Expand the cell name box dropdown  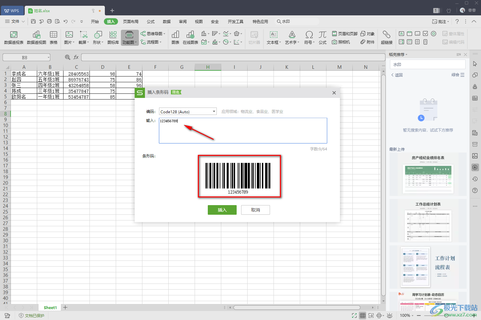pyautogui.click(x=48, y=58)
